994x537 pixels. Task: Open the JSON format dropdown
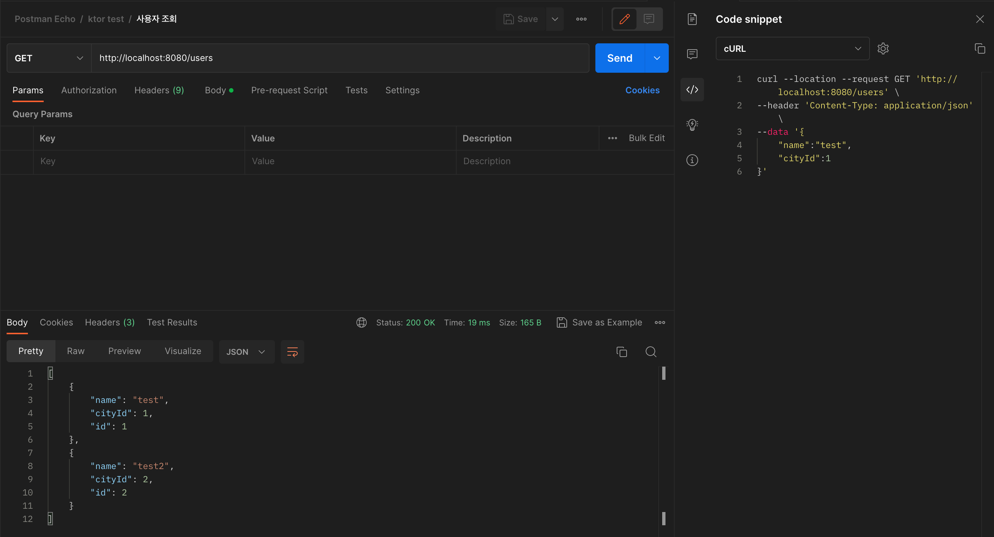[x=247, y=352]
